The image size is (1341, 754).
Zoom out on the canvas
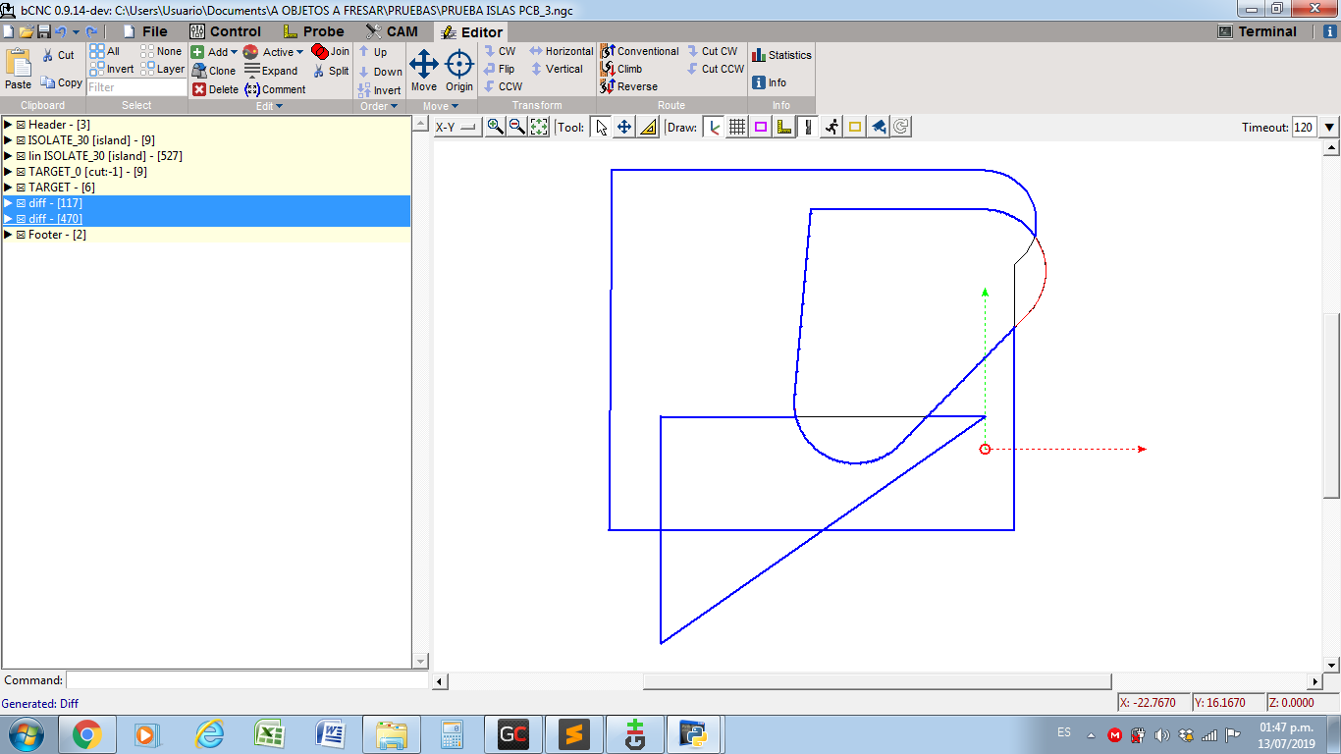(516, 127)
